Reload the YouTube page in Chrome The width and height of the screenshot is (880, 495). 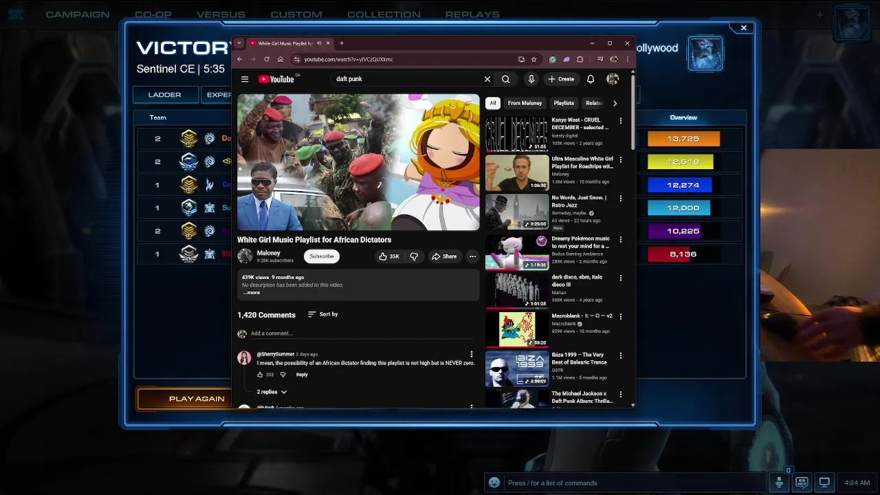point(267,59)
